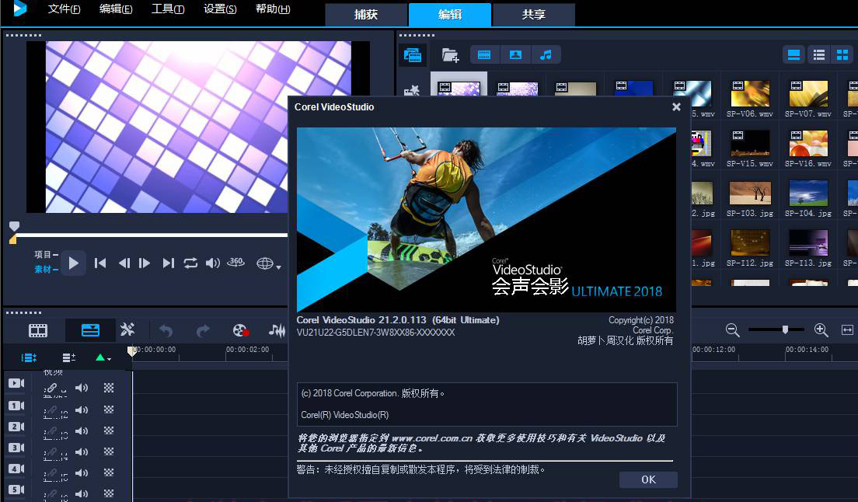Toggle ripple editing link on video track
The width and height of the screenshot is (858, 502).
pyautogui.click(x=51, y=388)
